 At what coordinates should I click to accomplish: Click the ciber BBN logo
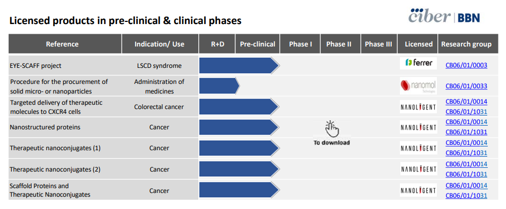(x=444, y=16)
